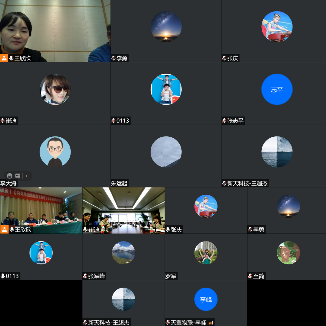326x326 pixels.
Task: Select the bear cartoon avatar of 至简
Action: click(x=288, y=253)
